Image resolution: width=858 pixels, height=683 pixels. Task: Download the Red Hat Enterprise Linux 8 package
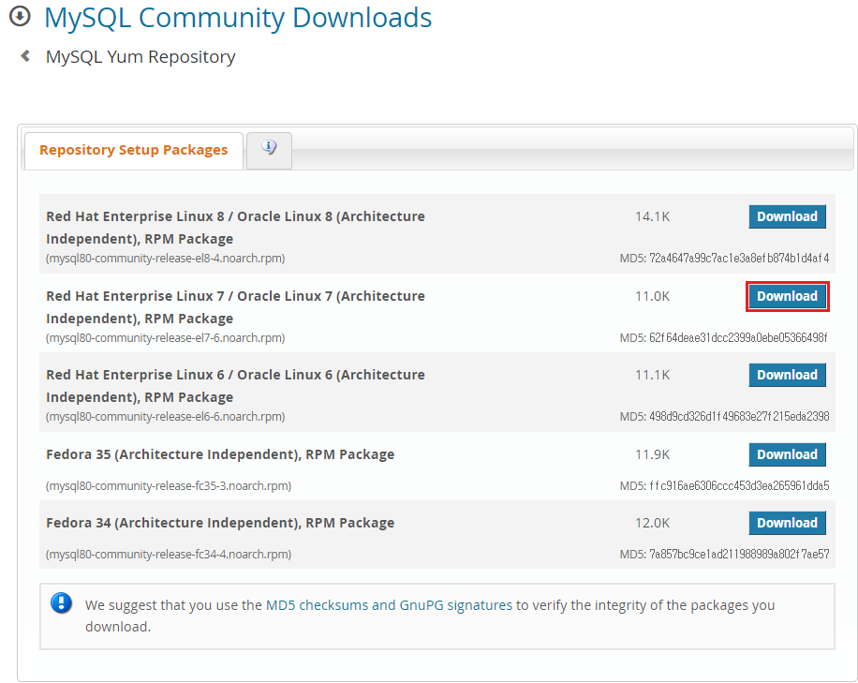(x=787, y=216)
